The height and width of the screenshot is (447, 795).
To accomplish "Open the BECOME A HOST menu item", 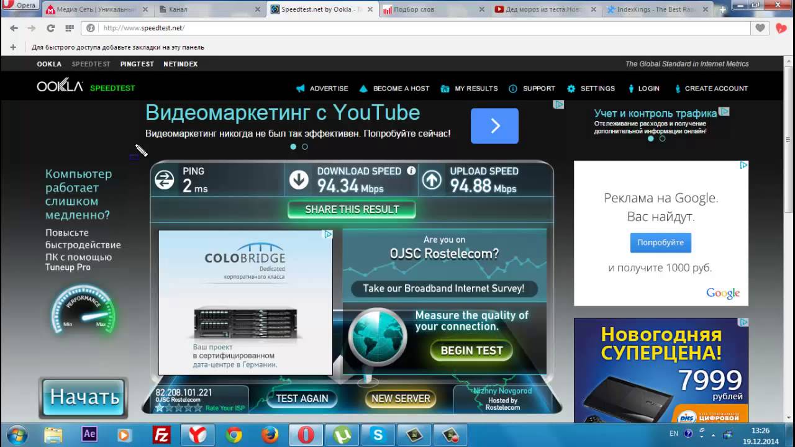I will click(394, 88).
